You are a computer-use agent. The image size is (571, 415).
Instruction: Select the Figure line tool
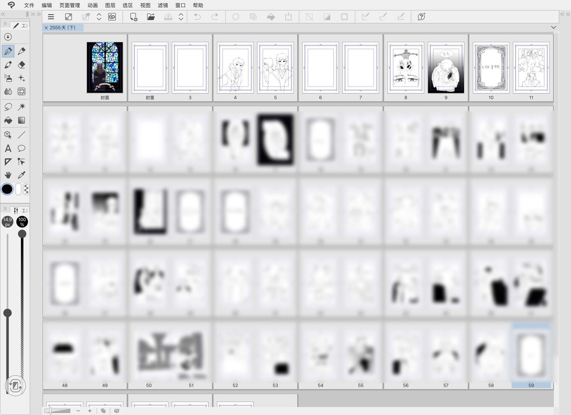tap(21, 135)
